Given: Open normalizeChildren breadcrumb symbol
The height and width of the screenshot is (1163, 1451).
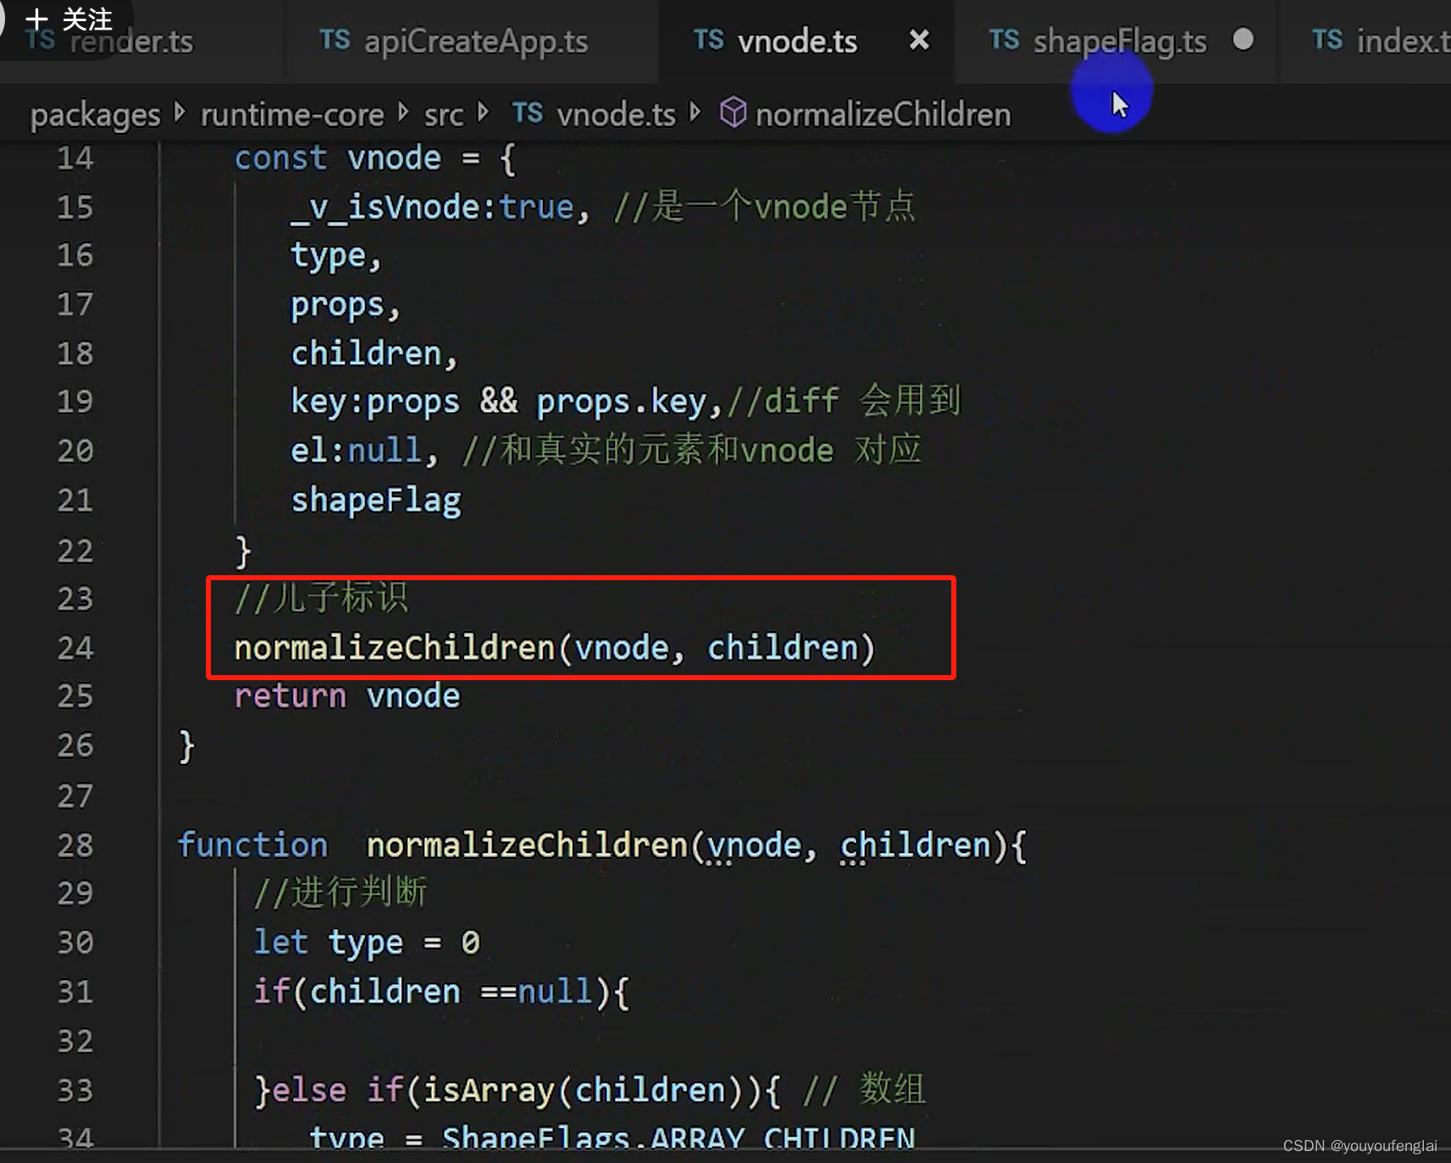Looking at the screenshot, I should pyautogui.click(x=883, y=114).
